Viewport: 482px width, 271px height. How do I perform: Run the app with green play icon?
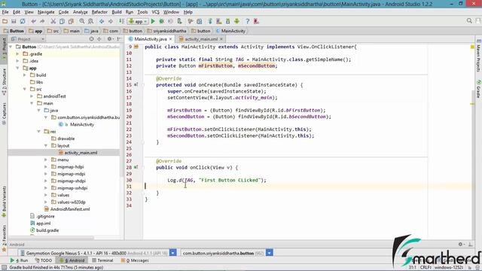click(x=153, y=21)
